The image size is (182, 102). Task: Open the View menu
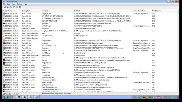pyautogui.click(x=13, y=4)
